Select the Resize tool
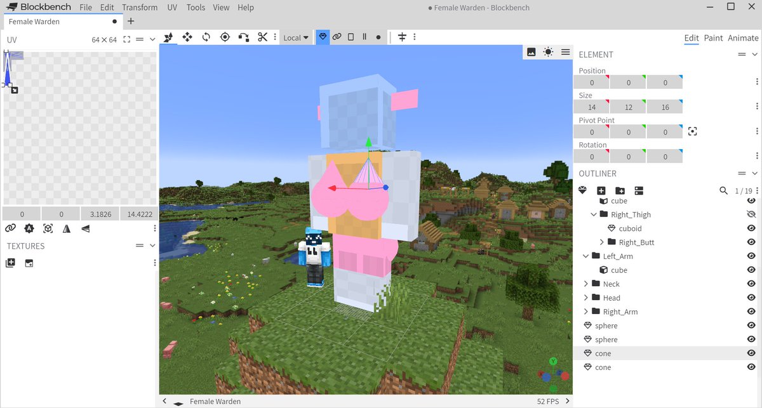 tap(187, 37)
